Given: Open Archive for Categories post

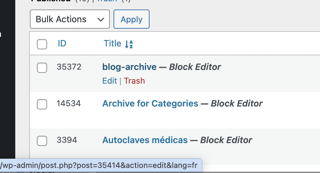Looking at the screenshot, I should point(150,103).
